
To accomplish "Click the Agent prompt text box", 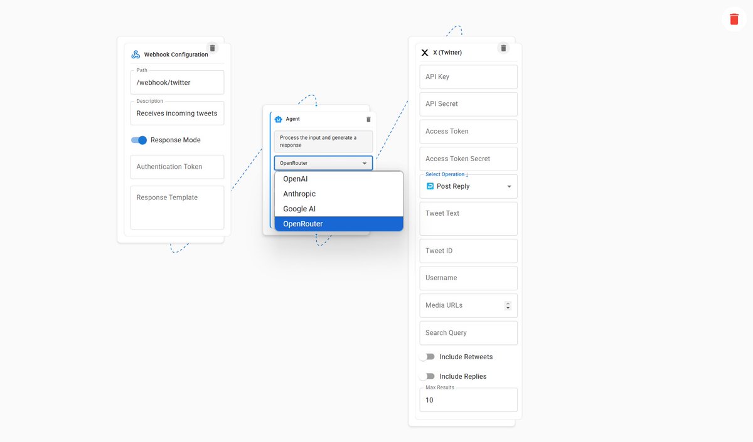I will 323,141.
